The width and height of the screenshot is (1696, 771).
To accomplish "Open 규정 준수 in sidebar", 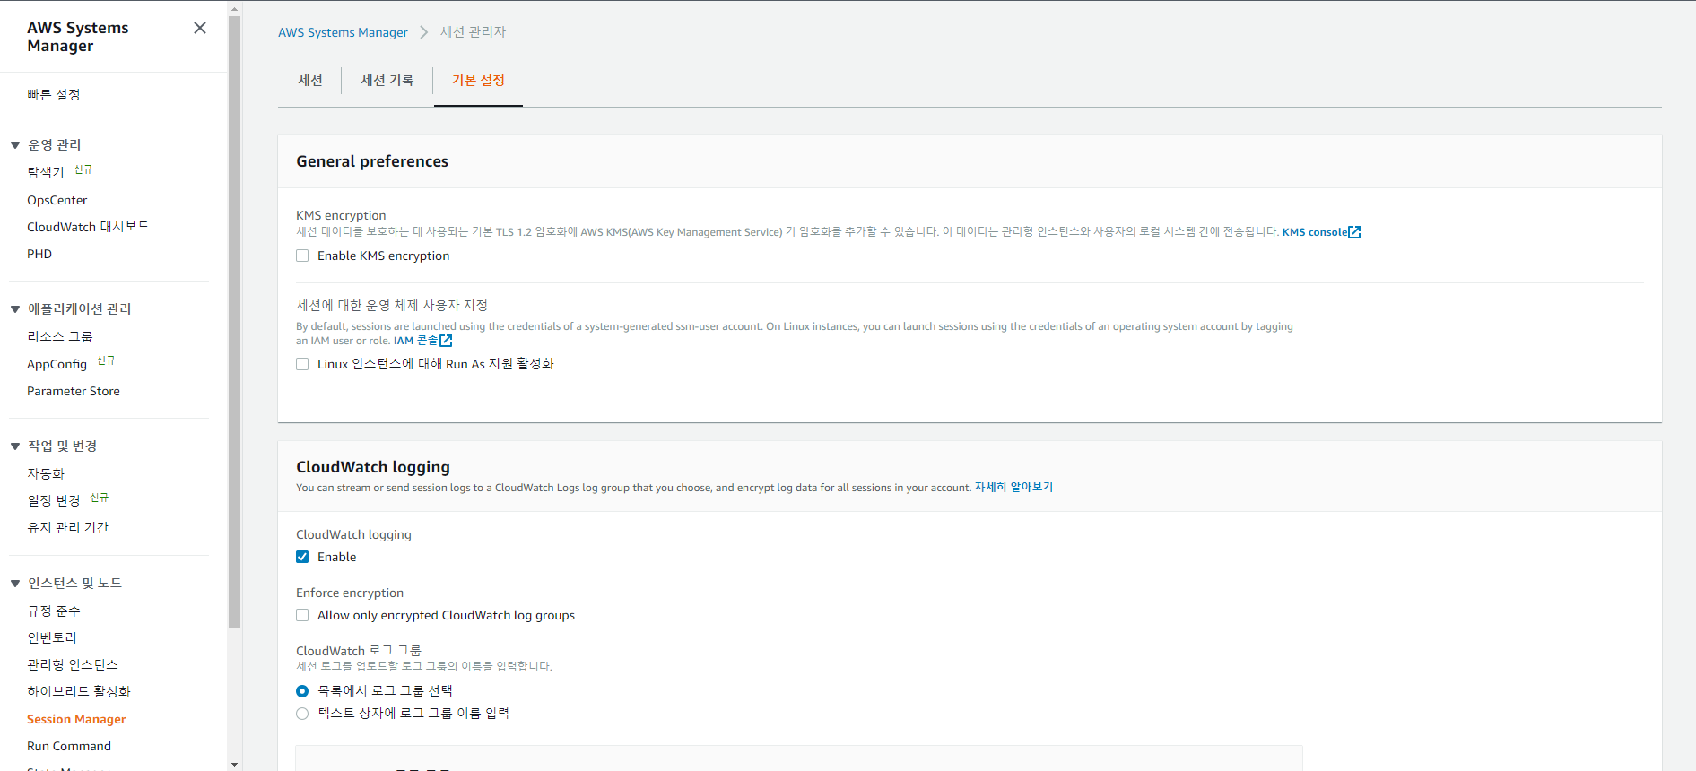I will point(54,611).
